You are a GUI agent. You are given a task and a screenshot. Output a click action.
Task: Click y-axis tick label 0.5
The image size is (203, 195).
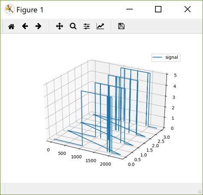(x=137, y=160)
